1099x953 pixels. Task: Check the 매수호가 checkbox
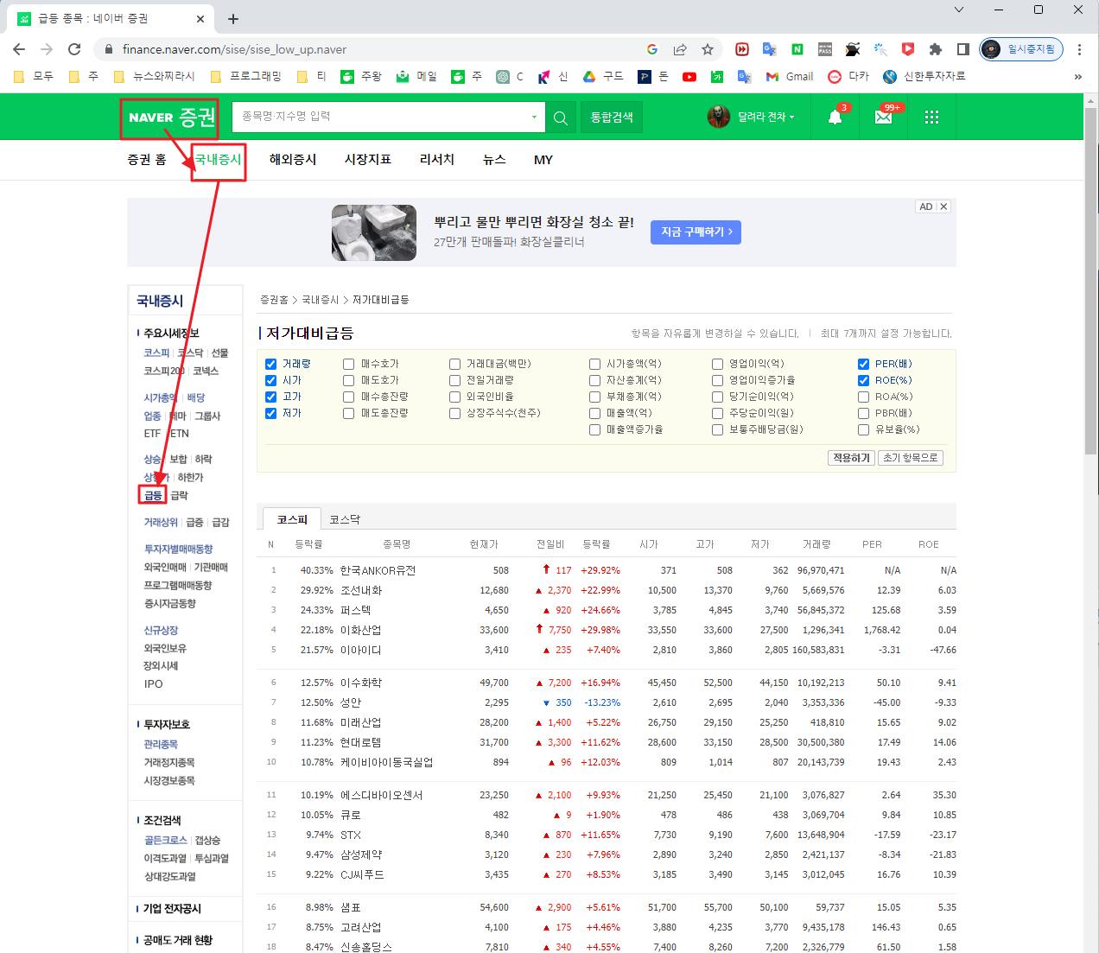[349, 364]
